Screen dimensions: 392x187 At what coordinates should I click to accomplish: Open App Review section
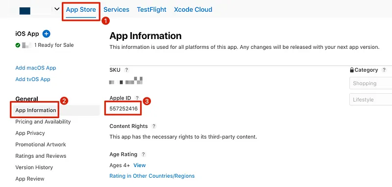(30, 179)
